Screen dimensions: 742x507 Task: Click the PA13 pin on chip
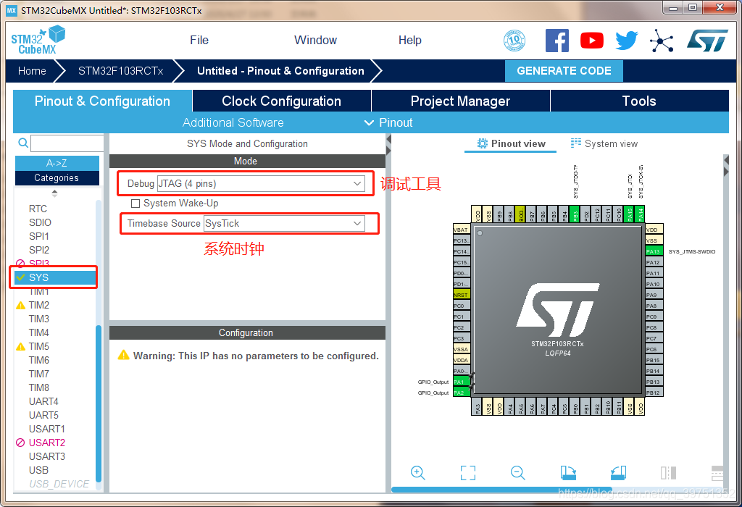tap(654, 251)
